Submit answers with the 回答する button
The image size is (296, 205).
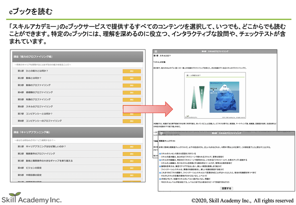click(x=227, y=188)
